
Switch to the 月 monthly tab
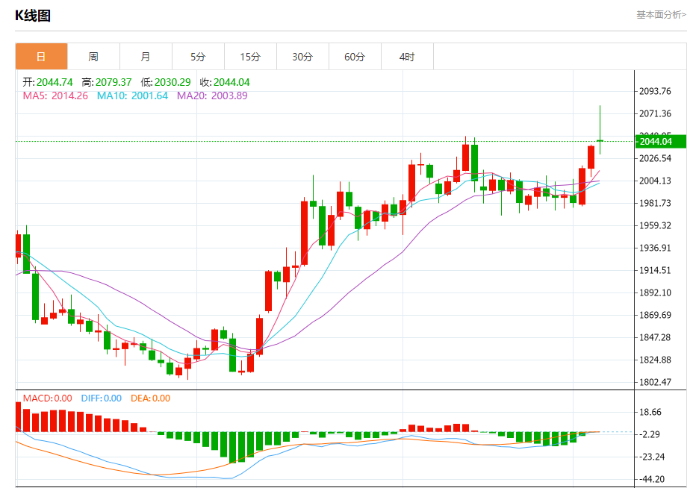tap(146, 57)
